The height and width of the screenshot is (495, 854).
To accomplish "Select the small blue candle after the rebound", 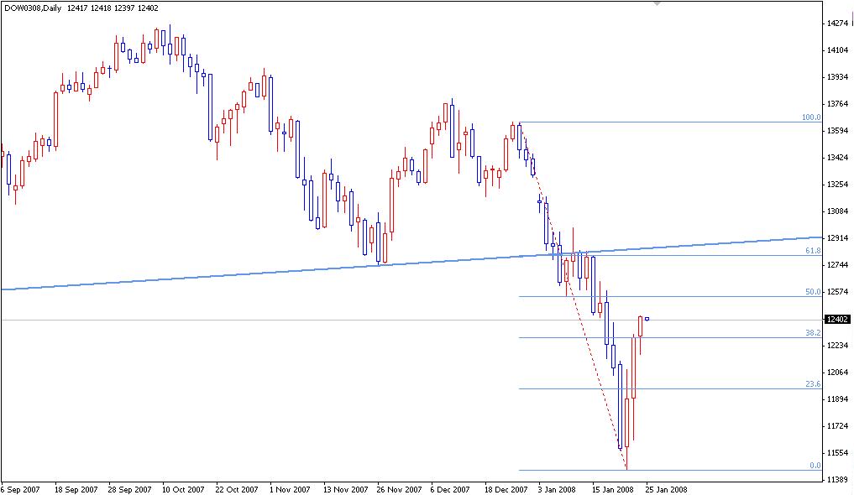I will (x=646, y=319).
